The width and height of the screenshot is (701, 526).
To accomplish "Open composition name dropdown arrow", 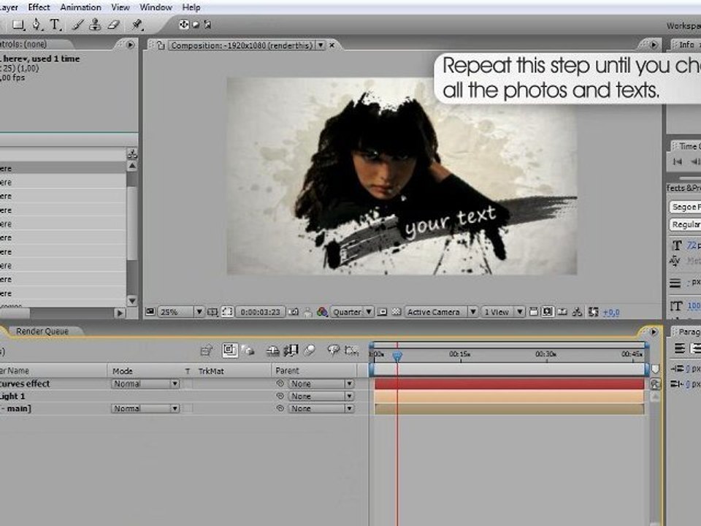I will point(321,45).
